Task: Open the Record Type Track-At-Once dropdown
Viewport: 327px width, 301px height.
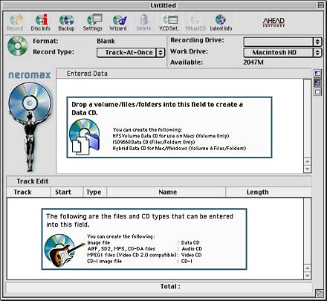Action: pos(131,53)
